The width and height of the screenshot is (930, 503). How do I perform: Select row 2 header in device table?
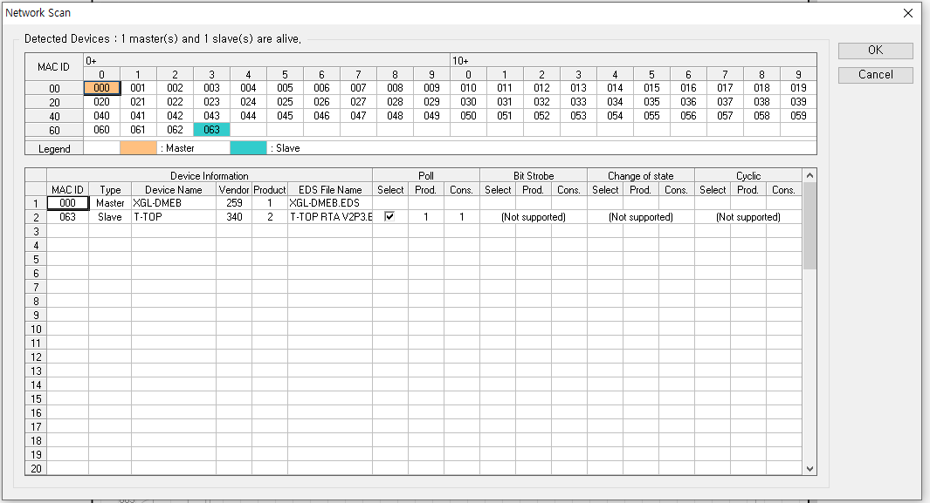(x=36, y=217)
